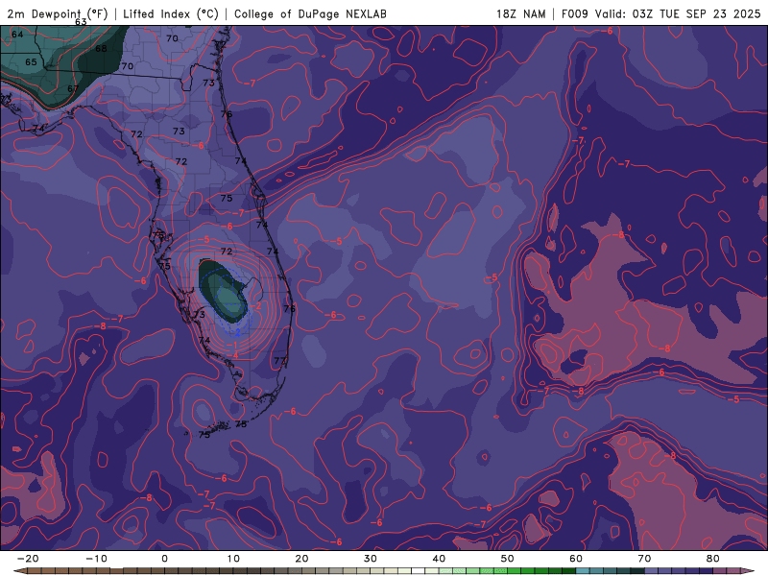768x576 pixels.
Task: Click the "College of DuPage NEXLAB" label
Action: pos(310,13)
